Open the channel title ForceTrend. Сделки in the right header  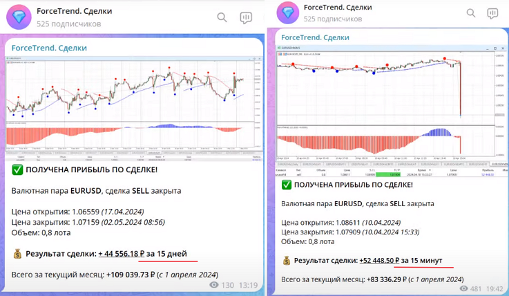(338, 7)
